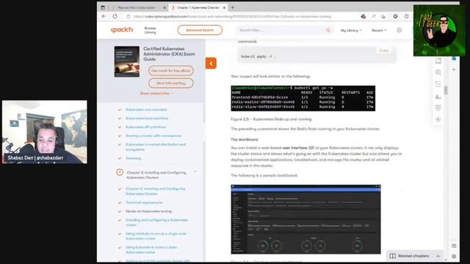Click the read aloud icon in the address bar
Image resolution: width=470 pixels, height=264 pixels.
(x=374, y=16)
